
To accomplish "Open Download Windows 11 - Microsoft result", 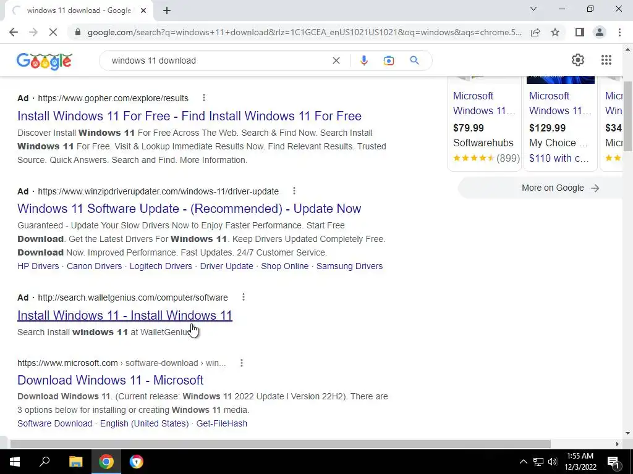I will 110,380.
